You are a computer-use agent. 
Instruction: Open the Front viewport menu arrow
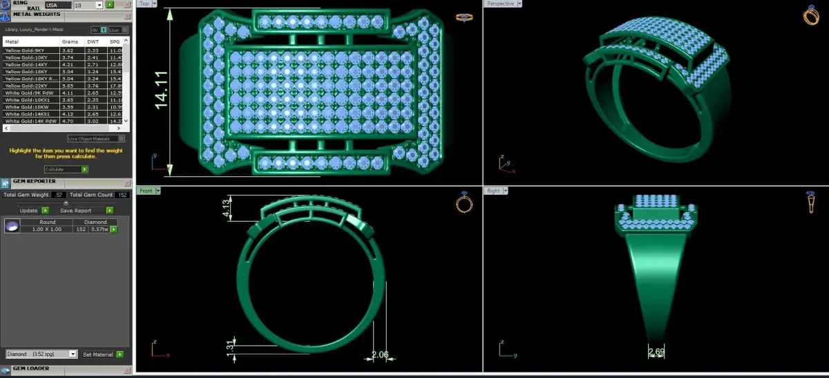(158, 190)
